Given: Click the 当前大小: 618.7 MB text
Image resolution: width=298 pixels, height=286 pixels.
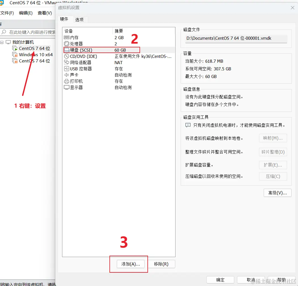Looking at the screenshot, I should 204,61.
